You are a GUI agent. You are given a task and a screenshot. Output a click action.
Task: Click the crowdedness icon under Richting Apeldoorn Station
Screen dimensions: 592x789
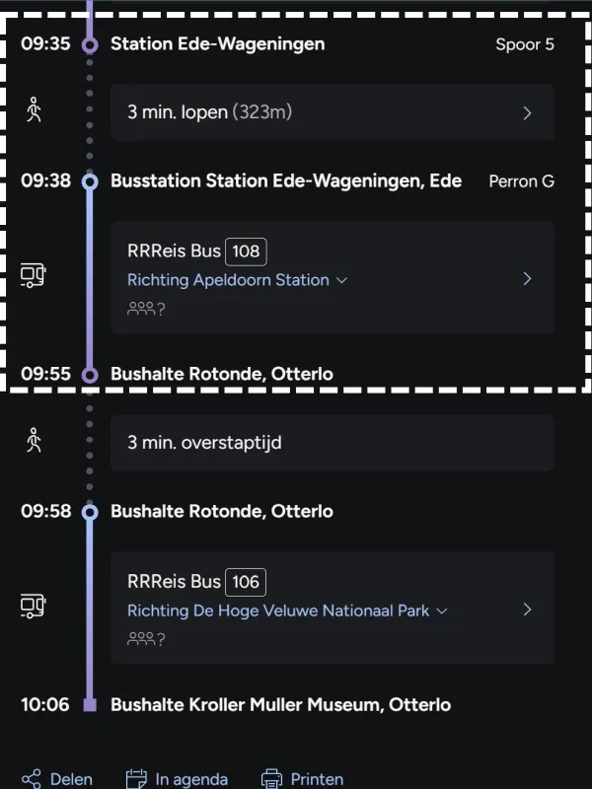146,309
